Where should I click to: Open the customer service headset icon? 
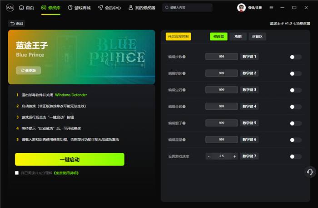[x=310, y=172]
